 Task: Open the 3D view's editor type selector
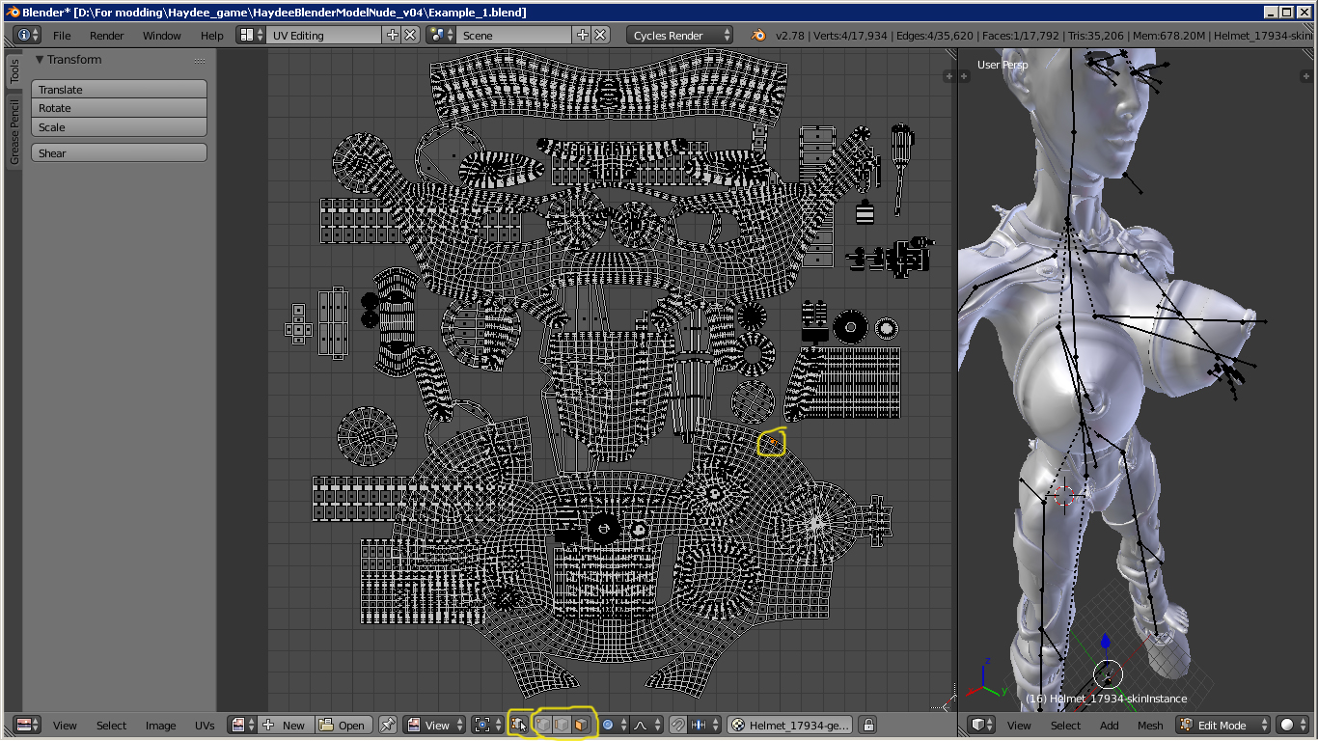click(982, 725)
